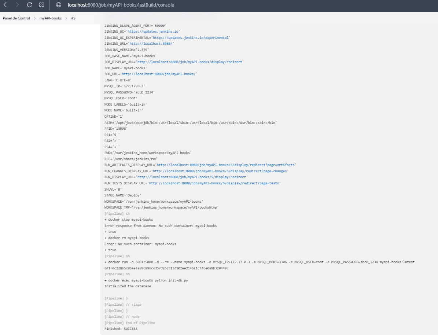This screenshot has width=438, height=335.
Task: Expand the chevron after Panel de Control
Action: [x=34, y=18]
